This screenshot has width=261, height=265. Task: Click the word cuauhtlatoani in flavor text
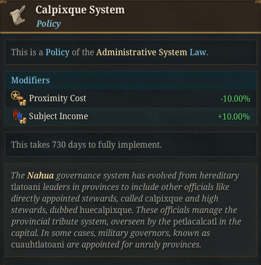(x=38, y=245)
